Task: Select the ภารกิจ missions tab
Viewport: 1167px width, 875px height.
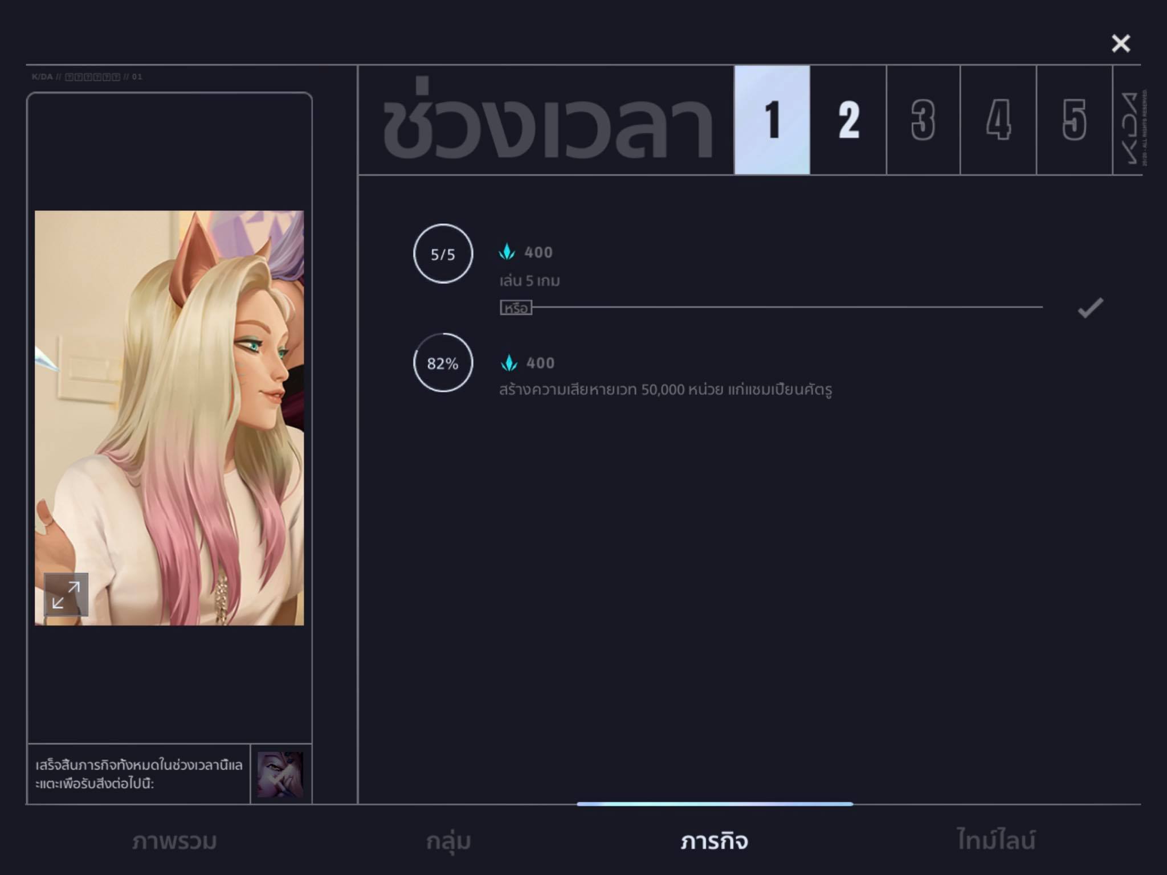Action: [714, 841]
